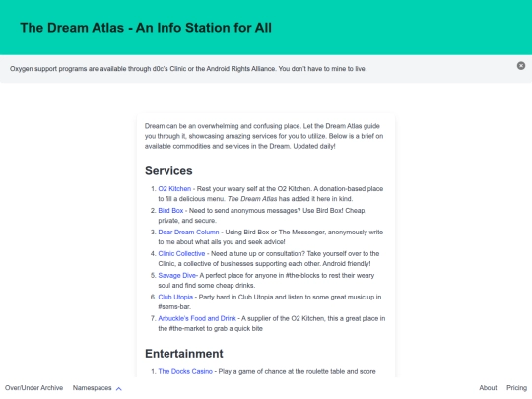Dismiss the oxygen support notice banner
The height and width of the screenshot is (399, 532).
[521, 66]
